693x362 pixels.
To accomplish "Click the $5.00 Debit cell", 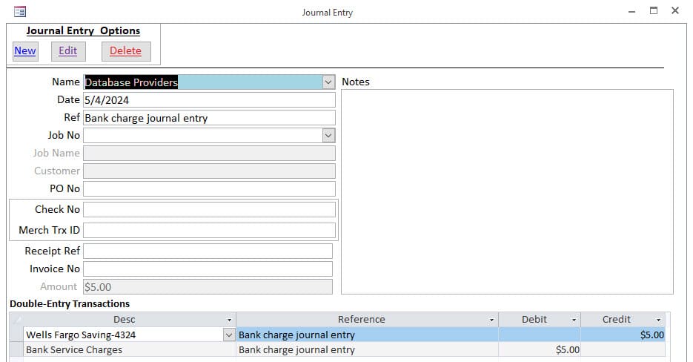I will 540,349.
